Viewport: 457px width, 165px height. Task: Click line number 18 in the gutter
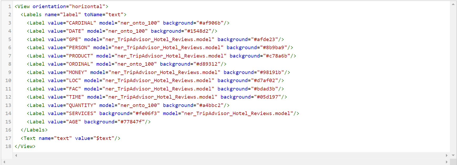(x=8, y=146)
